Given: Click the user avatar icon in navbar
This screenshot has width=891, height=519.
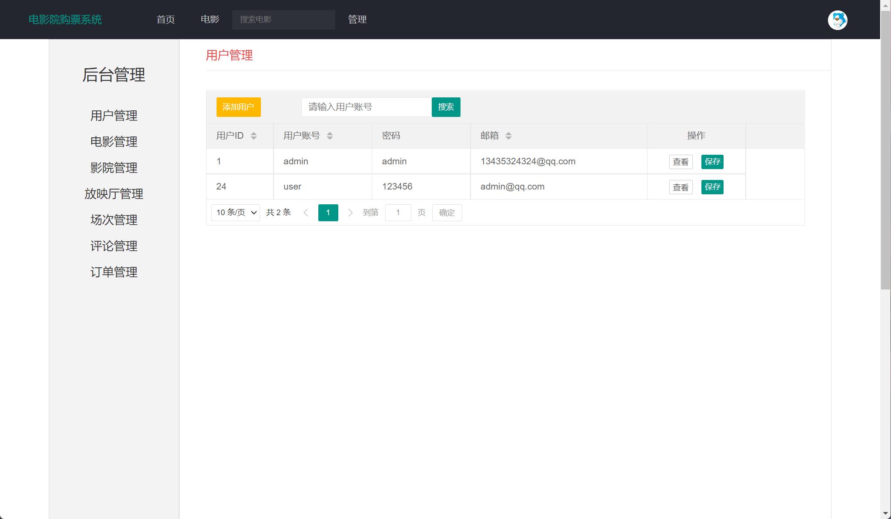Looking at the screenshot, I should point(837,20).
